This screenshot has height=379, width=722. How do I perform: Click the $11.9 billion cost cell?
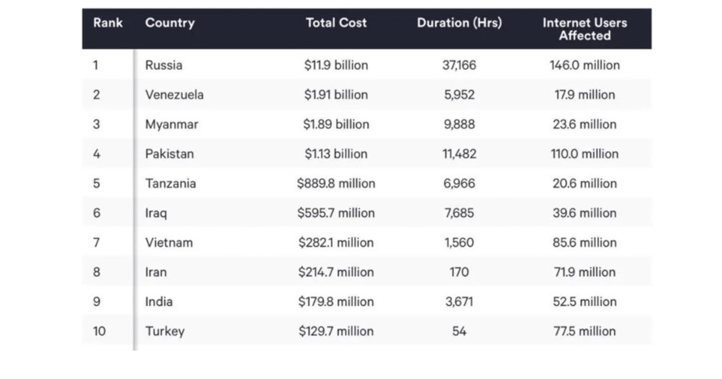coord(336,65)
